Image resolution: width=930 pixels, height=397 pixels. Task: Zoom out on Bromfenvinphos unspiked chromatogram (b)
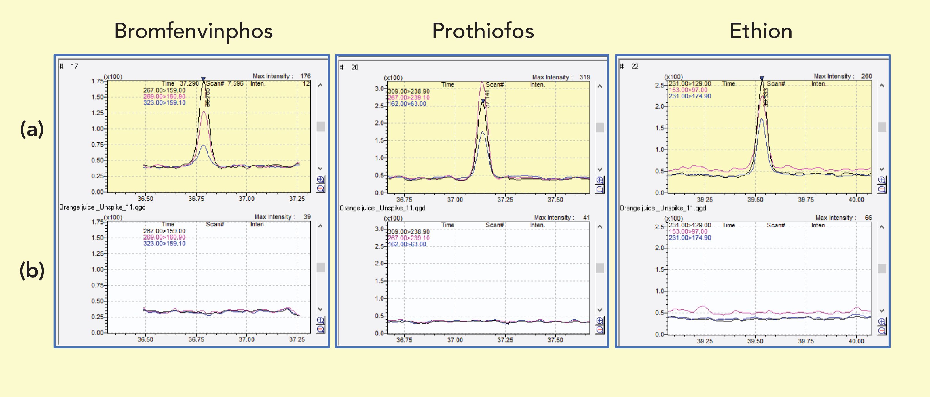tap(320, 329)
